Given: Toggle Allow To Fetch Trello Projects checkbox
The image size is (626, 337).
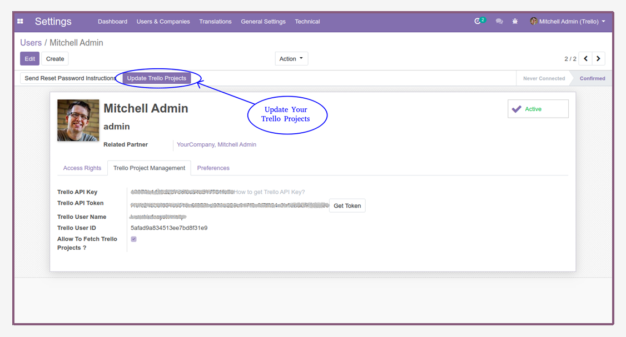Looking at the screenshot, I should pyautogui.click(x=134, y=239).
